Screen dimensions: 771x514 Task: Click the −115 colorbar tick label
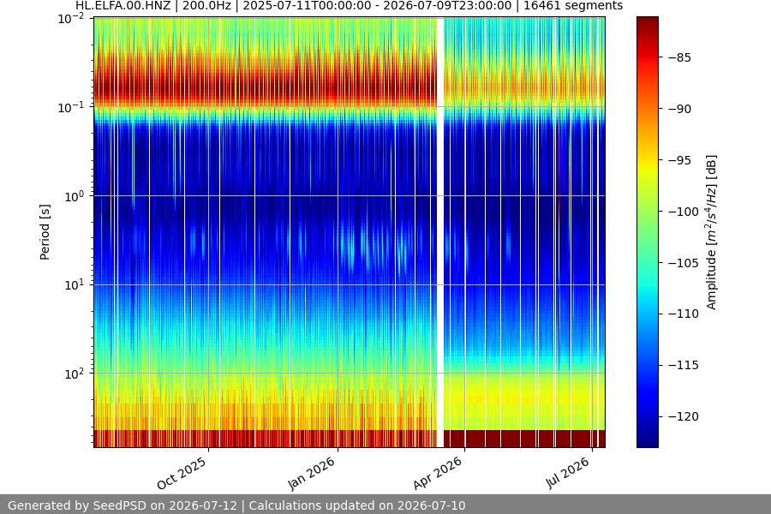pyautogui.click(x=684, y=365)
